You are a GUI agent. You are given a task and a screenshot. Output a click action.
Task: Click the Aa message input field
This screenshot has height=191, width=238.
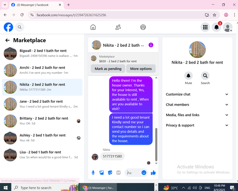click(133, 173)
